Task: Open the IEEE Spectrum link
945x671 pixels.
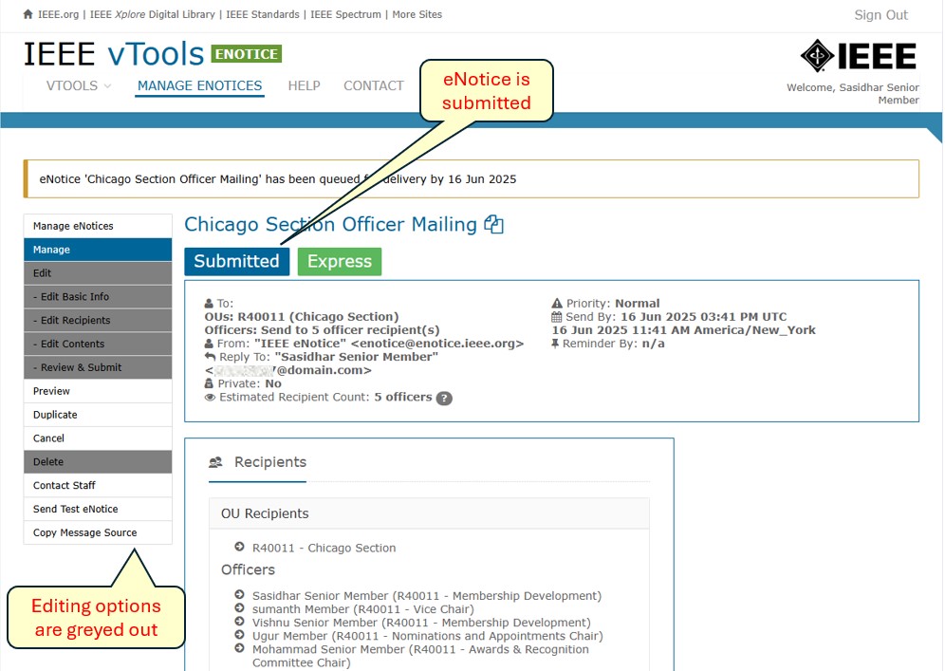Action: (x=346, y=14)
